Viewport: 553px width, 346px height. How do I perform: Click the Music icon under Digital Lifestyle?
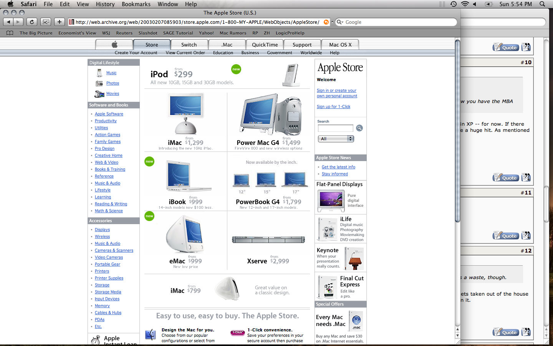click(99, 73)
